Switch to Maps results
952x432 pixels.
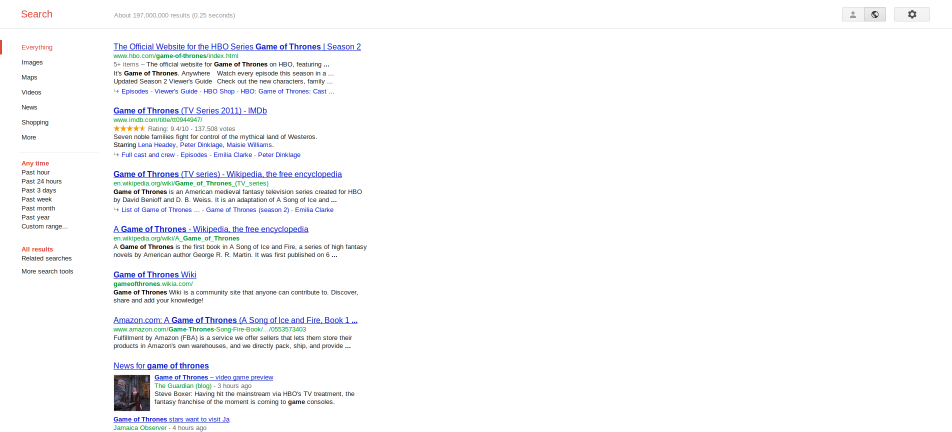(x=29, y=77)
